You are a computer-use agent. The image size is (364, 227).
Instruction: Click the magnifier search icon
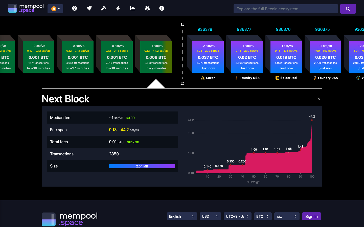coord(348,9)
